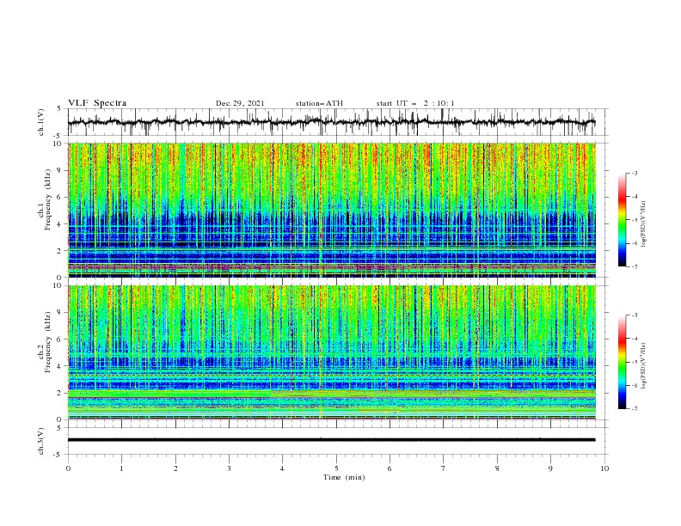Viewport: 681px width, 526px height.
Task: Click the "2" minute tick on time axis
Action: point(175,468)
